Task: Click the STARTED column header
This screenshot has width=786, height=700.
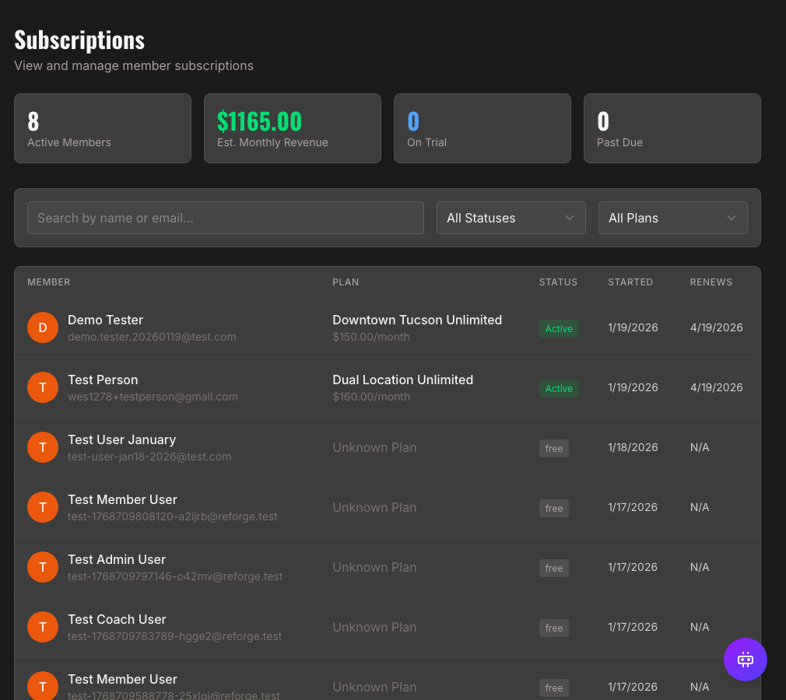Action: 630,282
